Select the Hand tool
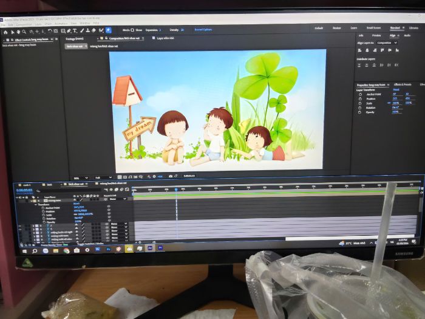Image resolution: width=425 pixels, height=319 pixels. click(18, 32)
